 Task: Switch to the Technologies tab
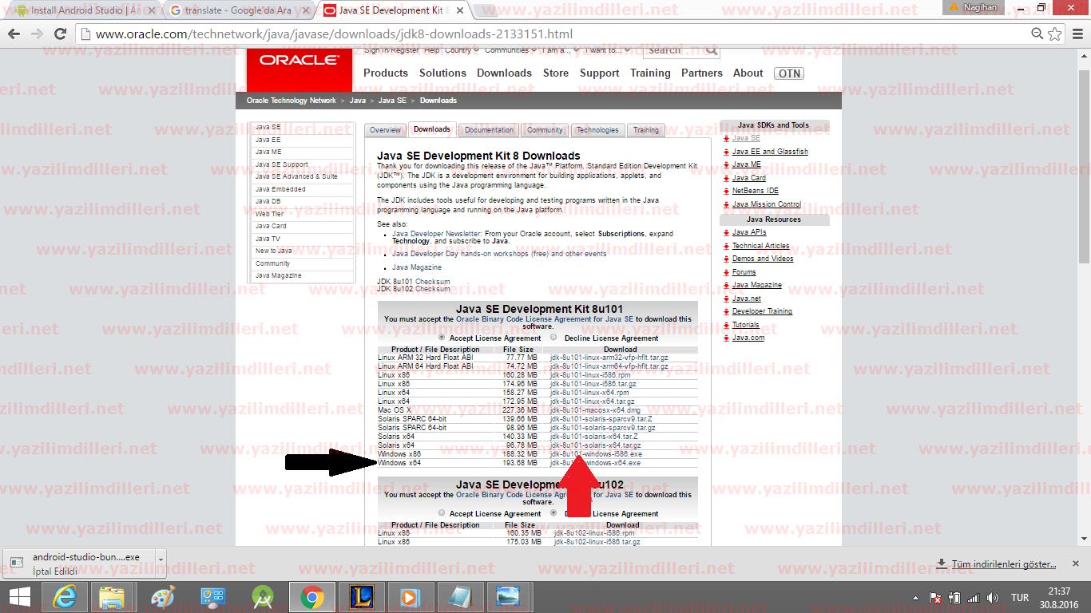tap(597, 130)
